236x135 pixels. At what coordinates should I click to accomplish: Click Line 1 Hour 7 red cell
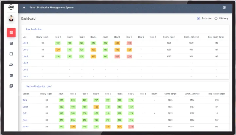click(129, 43)
